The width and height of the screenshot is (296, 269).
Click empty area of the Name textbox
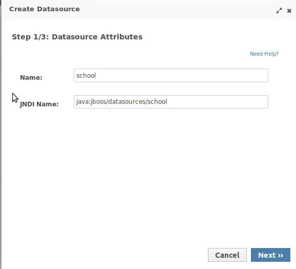(x=181, y=75)
